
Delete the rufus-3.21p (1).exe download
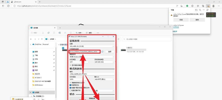click(x=197, y=20)
